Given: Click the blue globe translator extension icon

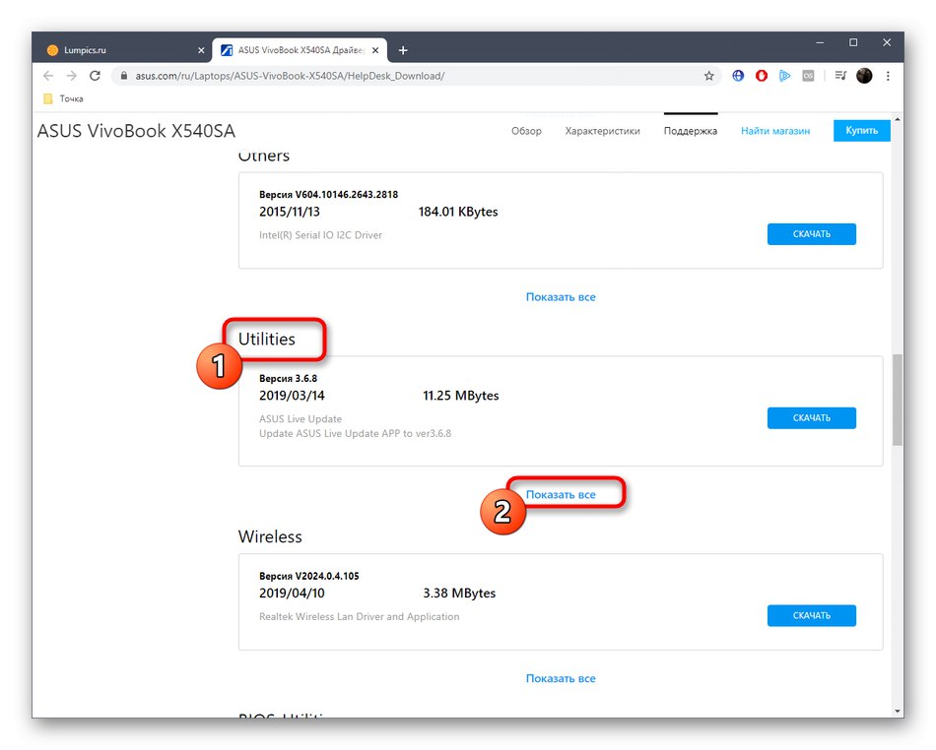Looking at the screenshot, I should [737, 75].
